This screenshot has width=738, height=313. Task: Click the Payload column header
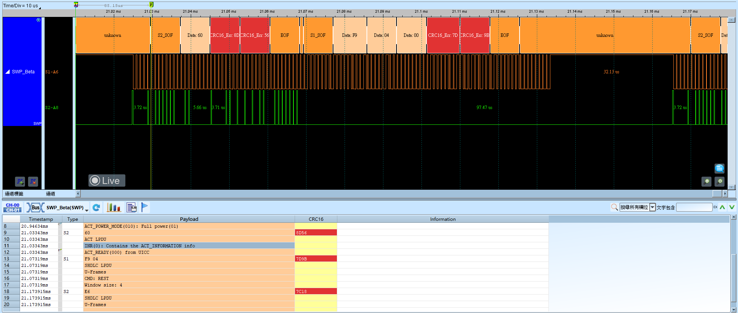pyautogui.click(x=189, y=219)
